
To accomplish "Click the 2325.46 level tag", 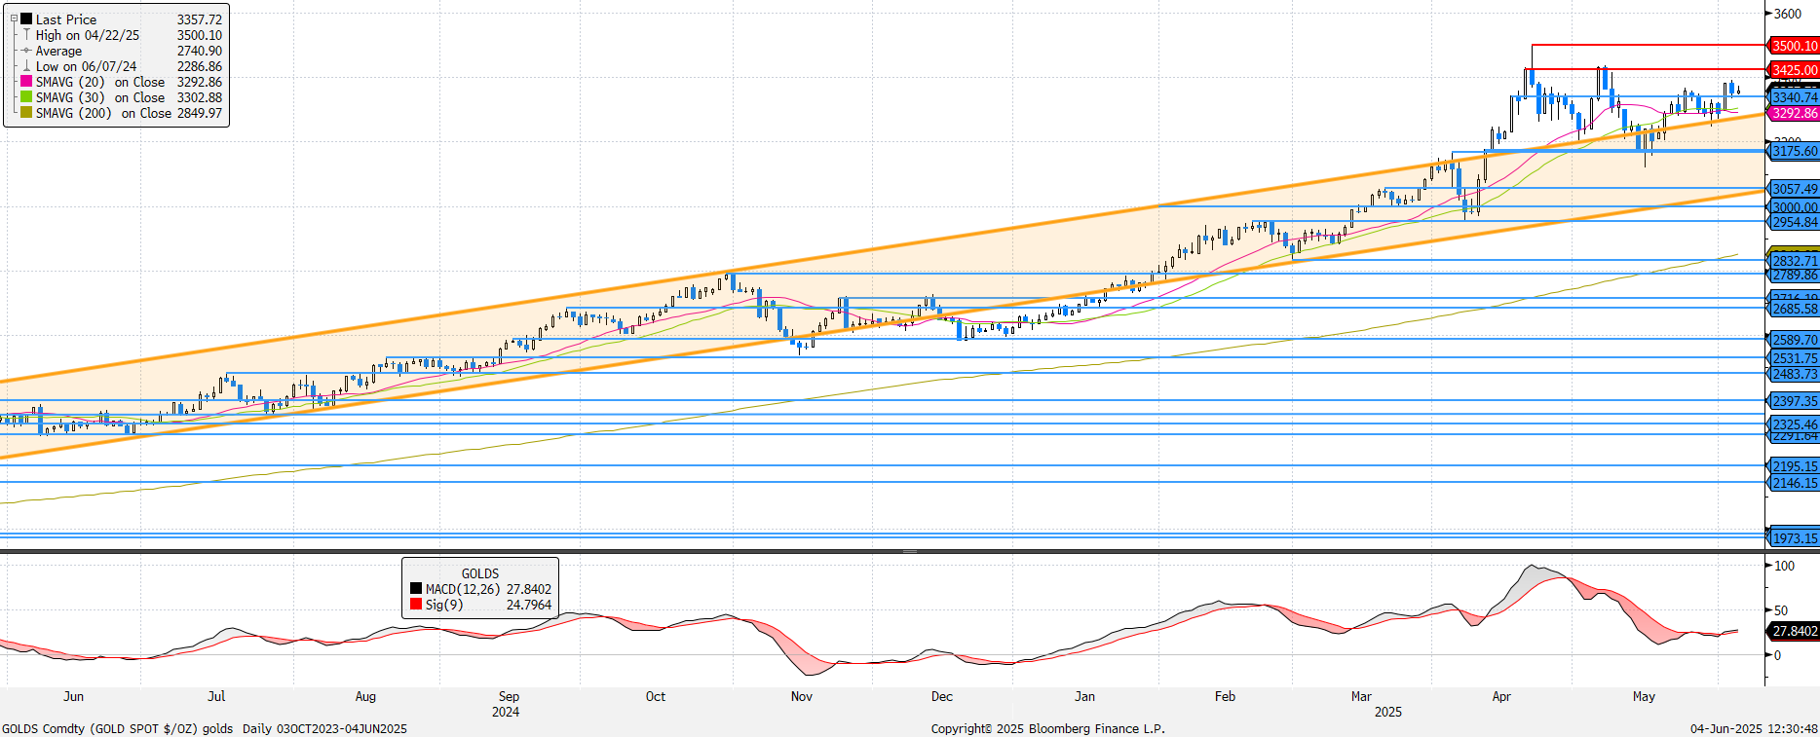I will (1793, 424).
